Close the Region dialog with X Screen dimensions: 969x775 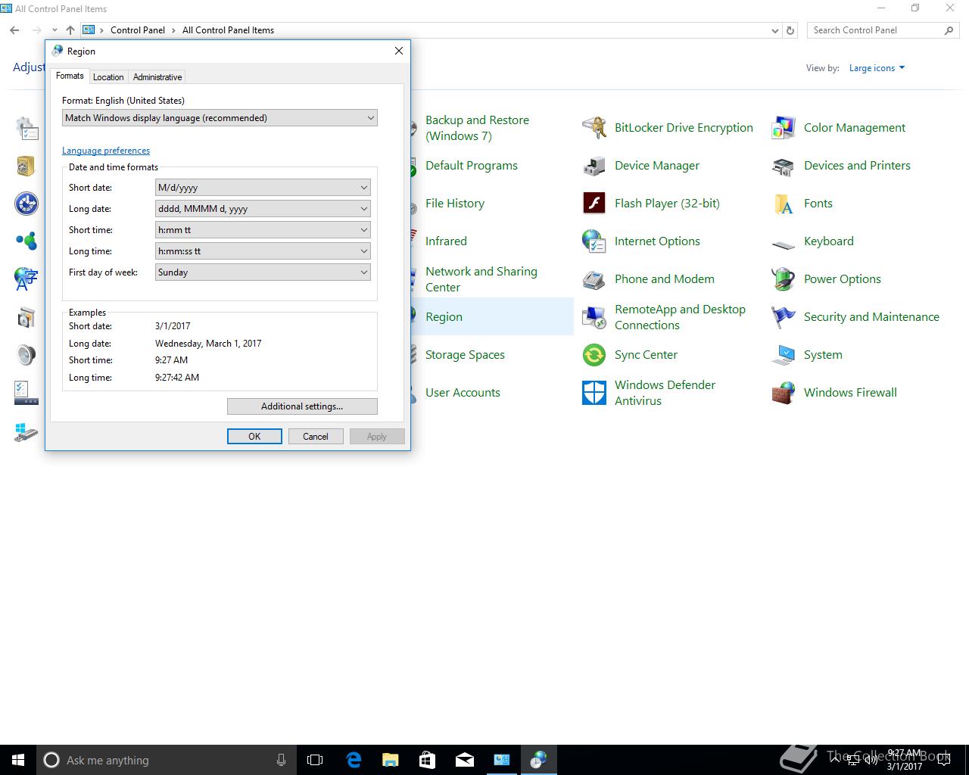[x=399, y=51]
